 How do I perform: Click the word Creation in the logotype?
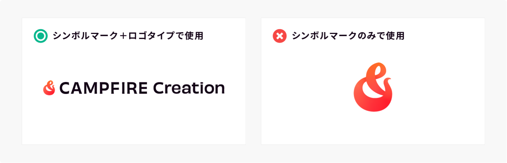click(x=189, y=88)
